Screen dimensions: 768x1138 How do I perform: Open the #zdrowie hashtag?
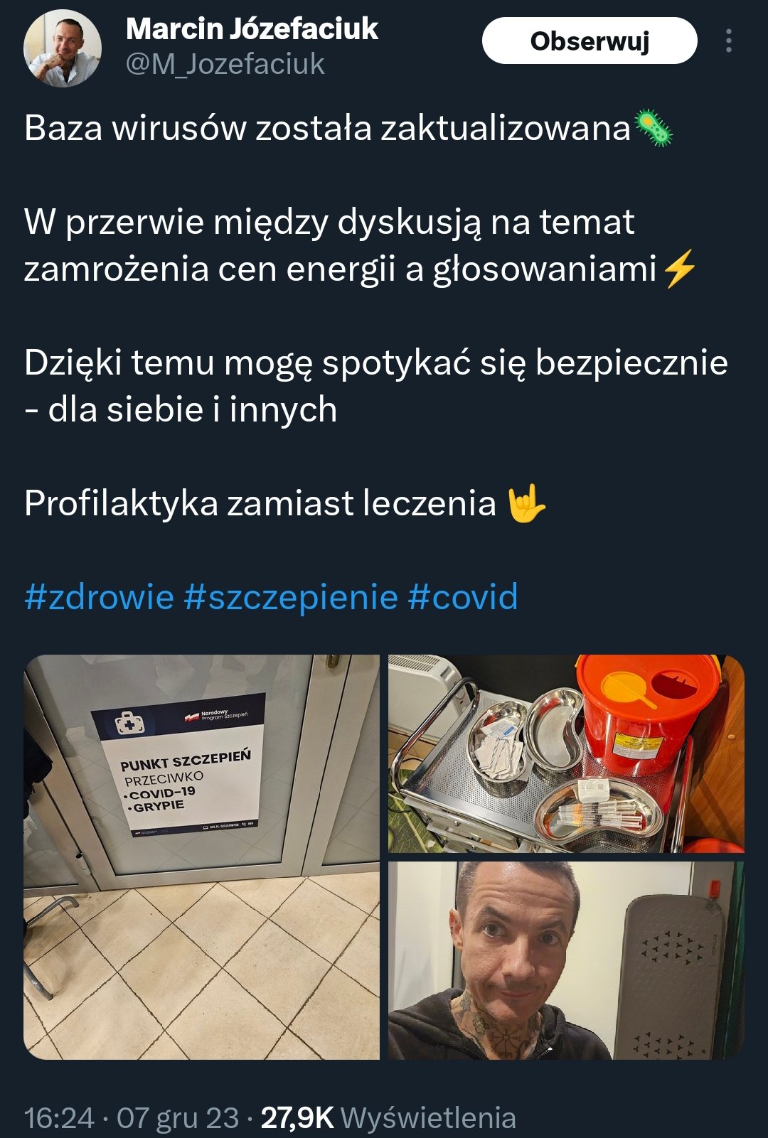tap(99, 597)
